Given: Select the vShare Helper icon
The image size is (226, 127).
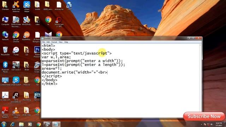Looking at the screenshot, I should [27, 7].
